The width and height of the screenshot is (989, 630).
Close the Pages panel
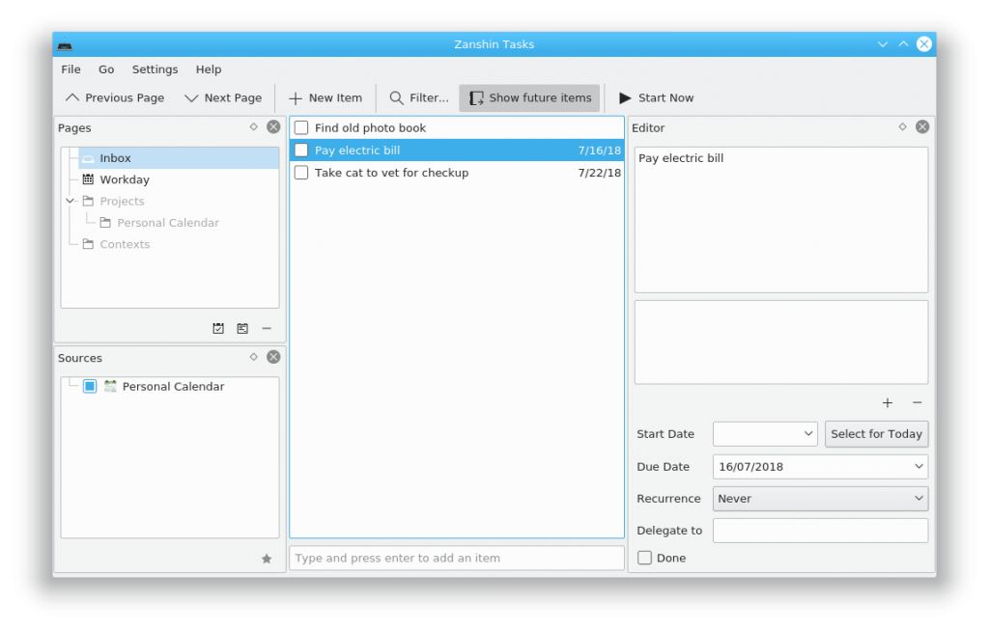273,126
